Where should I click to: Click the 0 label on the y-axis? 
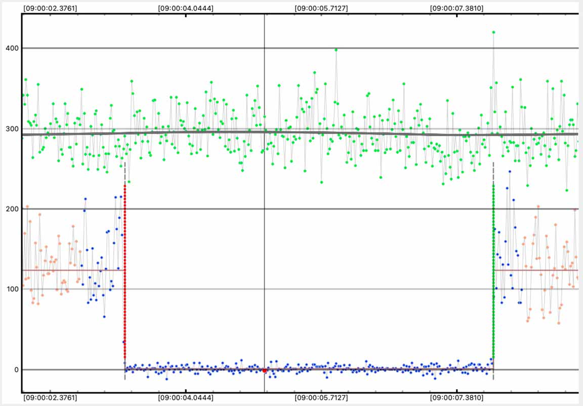[x=16, y=370]
